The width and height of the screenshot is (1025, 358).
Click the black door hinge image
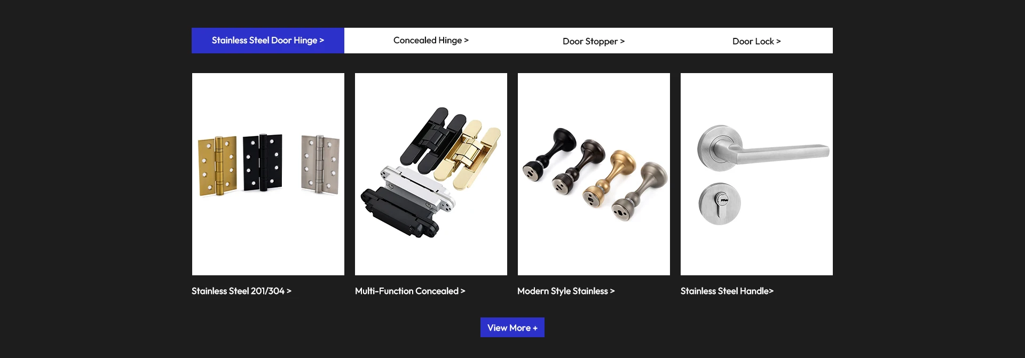click(x=262, y=162)
